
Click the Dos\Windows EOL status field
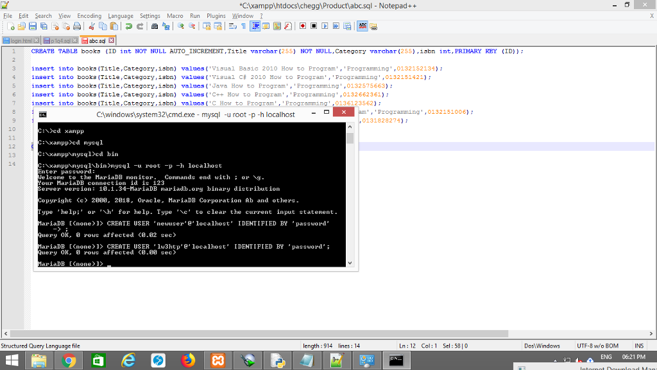point(542,346)
